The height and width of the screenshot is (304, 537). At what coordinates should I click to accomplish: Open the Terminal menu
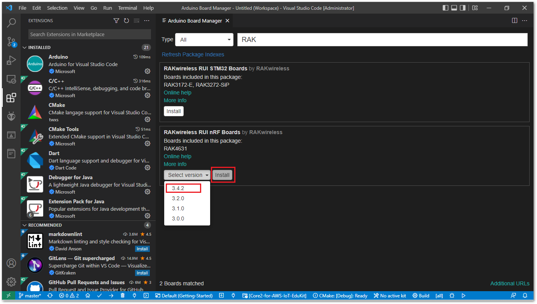click(x=128, y=8)
